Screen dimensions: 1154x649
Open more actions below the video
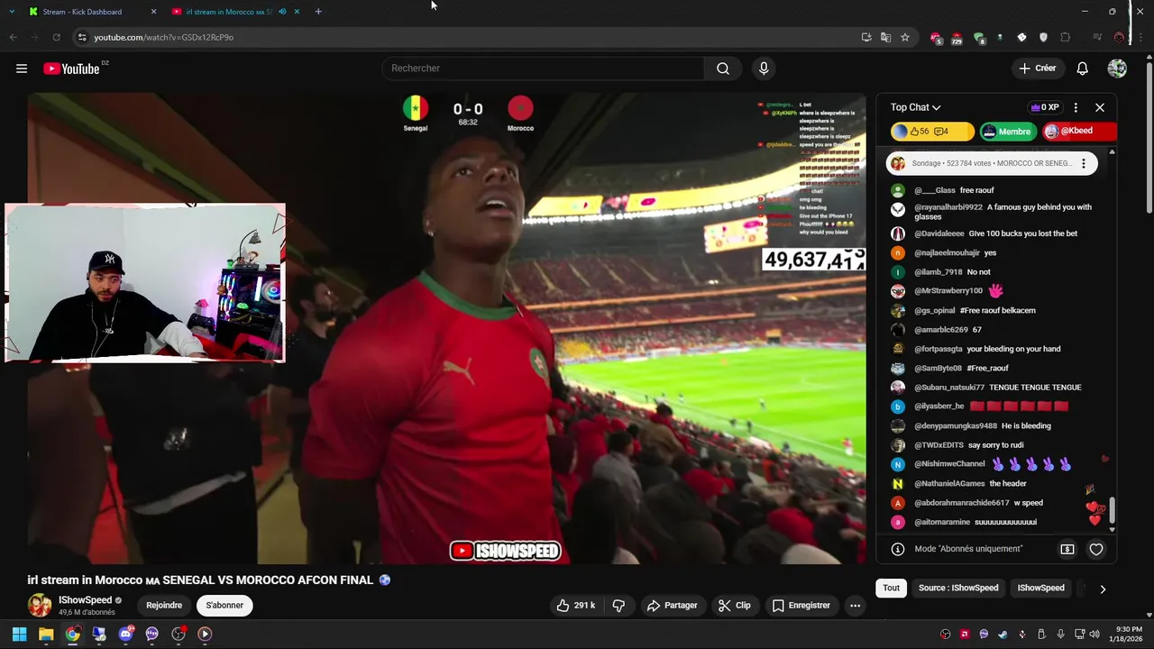(x=855, y=606)
